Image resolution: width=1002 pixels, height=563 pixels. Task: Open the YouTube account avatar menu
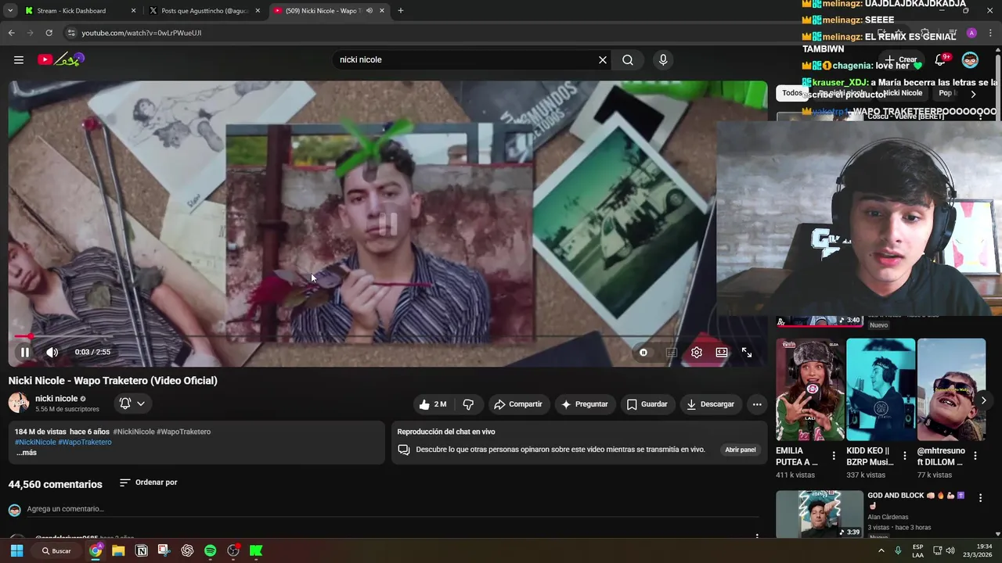[x=970, y=60]
